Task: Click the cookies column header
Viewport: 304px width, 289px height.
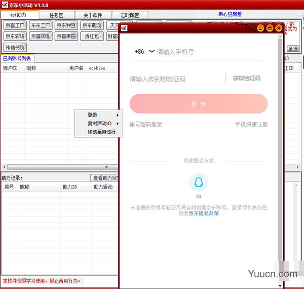Action: click(x=102, y=68)
